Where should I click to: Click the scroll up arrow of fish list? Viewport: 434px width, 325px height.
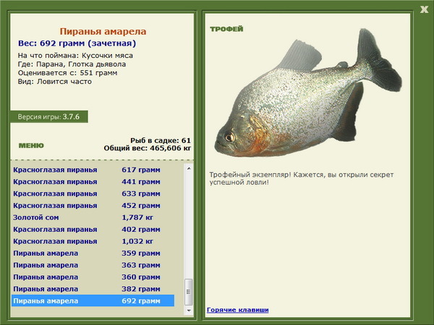[x=189, y=168]
